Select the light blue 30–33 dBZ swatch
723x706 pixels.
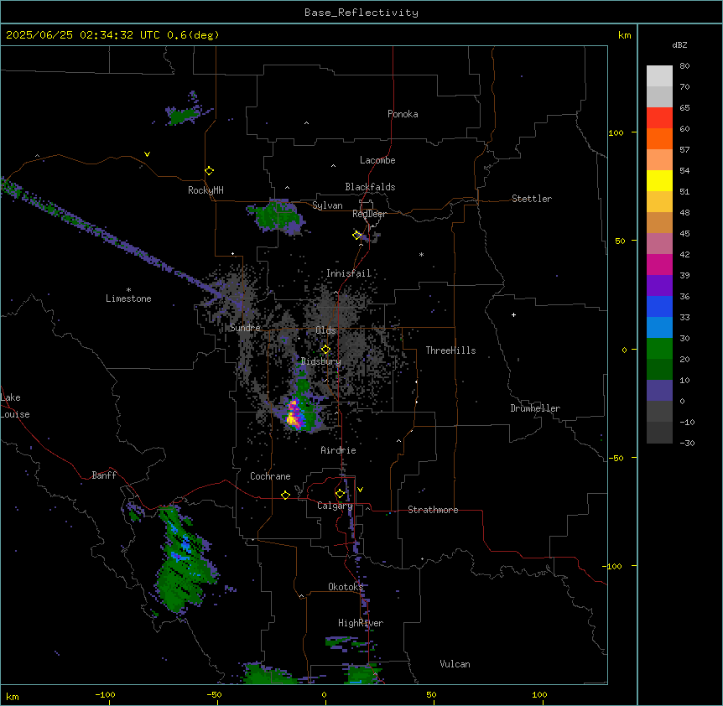[x=659, y=328]
